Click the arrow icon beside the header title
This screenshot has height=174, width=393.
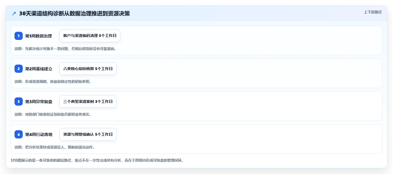pyautogui.click(x=14, y=14)
